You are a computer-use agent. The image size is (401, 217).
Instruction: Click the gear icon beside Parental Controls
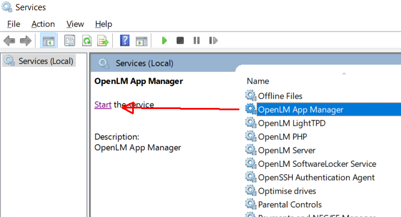point(251,204)
